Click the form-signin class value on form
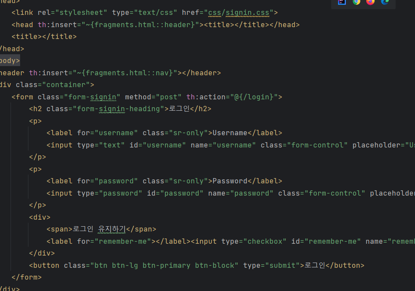The height and width of the screenshot is (291, 415). [x=92, y=97]
